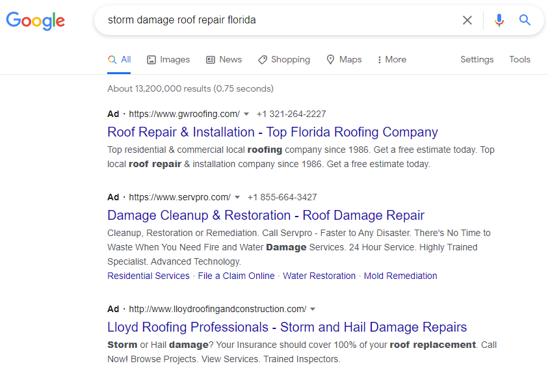Open the More menu
This screenshot has width=548, height=383.
[x=391, y=59]
